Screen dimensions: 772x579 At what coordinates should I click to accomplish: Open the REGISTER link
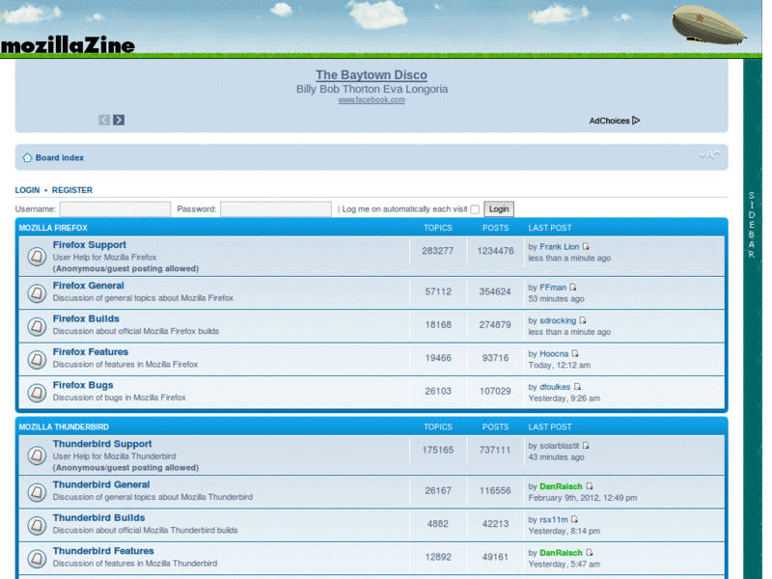click(71, 190)
